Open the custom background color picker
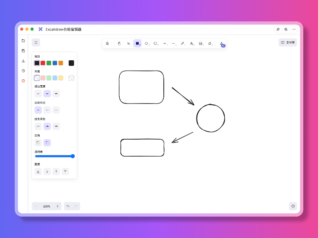 (x=72, y=78)
